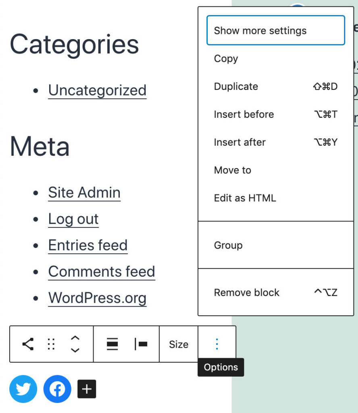This screenshot has height=413, width=358.
Task: Move the block down with the down arrow
Action: click(75, 350)
